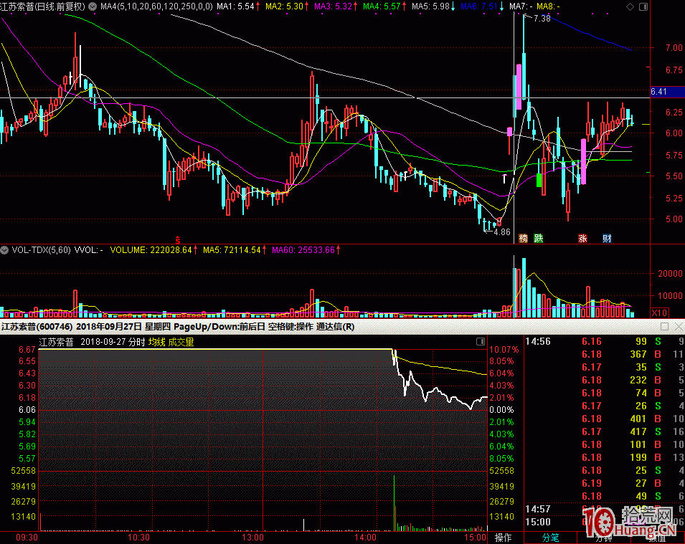
Task: Click the 6.41 price marker on the axis
Action: coord(659,92)
